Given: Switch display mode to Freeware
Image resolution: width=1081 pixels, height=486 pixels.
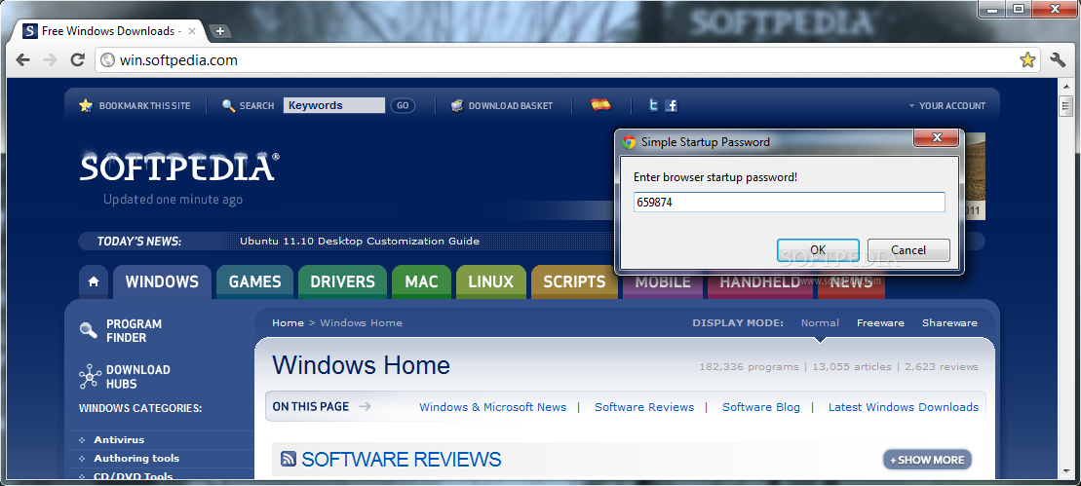Looking at the screenshot, I should (x=880, y=322).
